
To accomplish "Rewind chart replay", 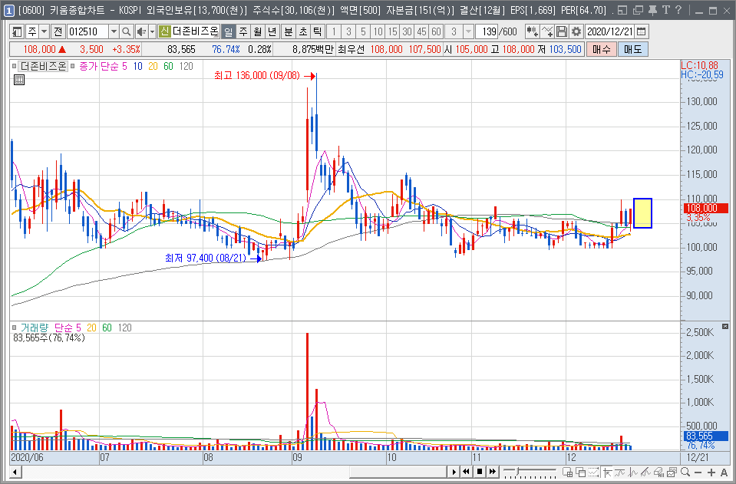I will tap(466, 472).
